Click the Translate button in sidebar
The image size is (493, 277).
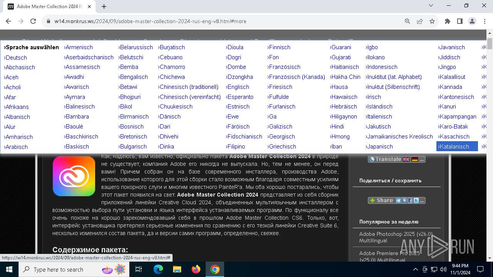coord(397,159)
